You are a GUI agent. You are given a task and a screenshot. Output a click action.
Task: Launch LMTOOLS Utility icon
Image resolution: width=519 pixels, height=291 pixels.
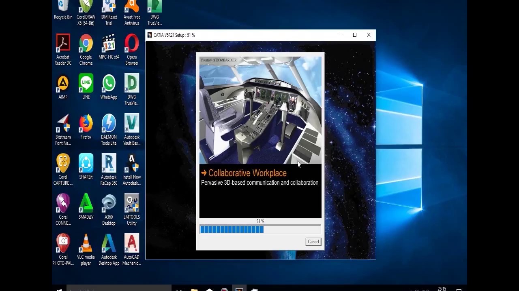click(x=132, y=210)
